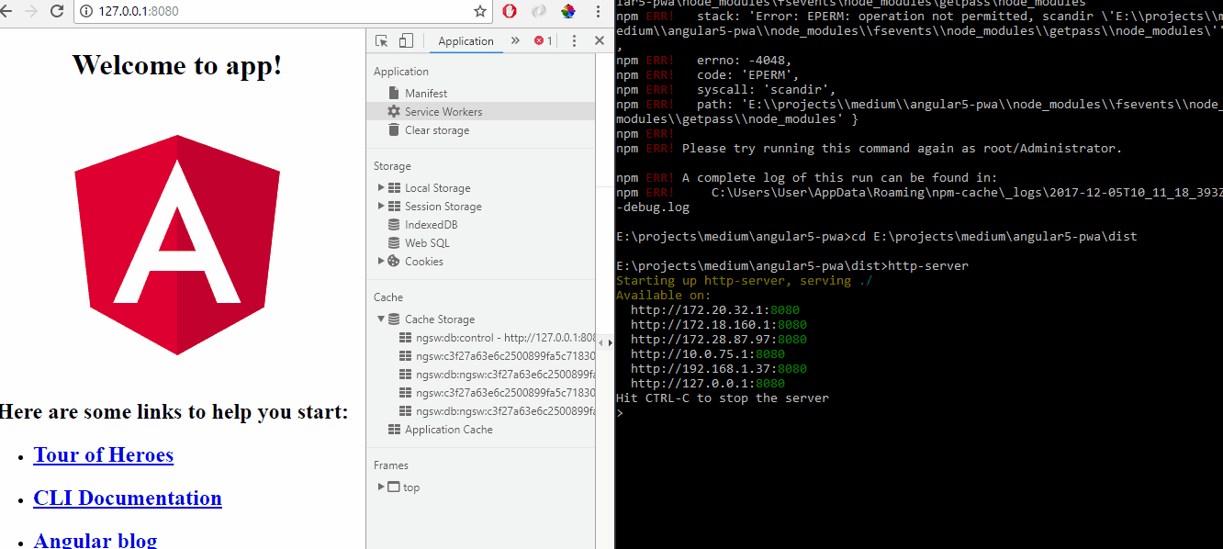Image resolution: width=1223 pixels, height=549 pixels.
Task: Click 'Starting up http-server' terminal line
Action: [x=745, y=280]
